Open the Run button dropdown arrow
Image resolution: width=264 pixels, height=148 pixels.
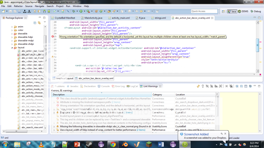point(84,11)
